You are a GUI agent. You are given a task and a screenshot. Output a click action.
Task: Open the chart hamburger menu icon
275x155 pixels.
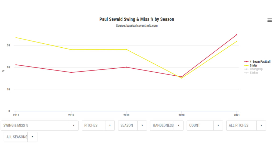pyautogui.click(x=270, y=20)
